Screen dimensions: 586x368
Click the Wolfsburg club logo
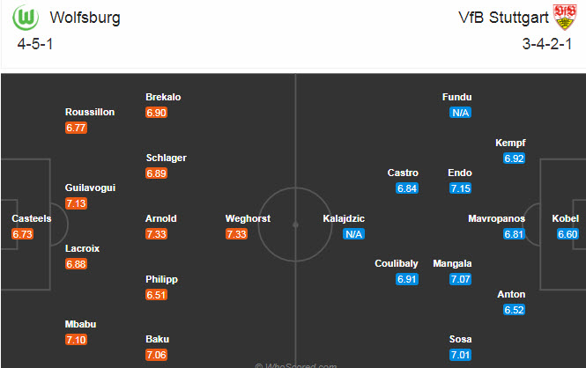[26, 18]
